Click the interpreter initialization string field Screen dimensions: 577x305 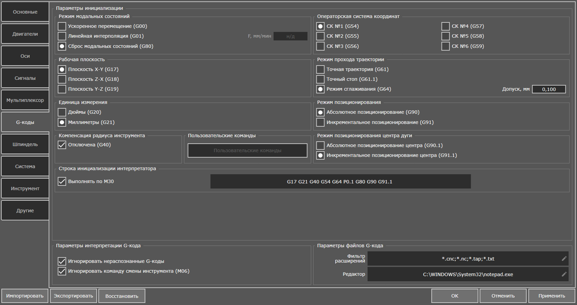[x=340, y=181]
